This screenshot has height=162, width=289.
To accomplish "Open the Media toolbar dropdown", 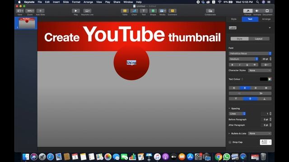I will 163,11.
